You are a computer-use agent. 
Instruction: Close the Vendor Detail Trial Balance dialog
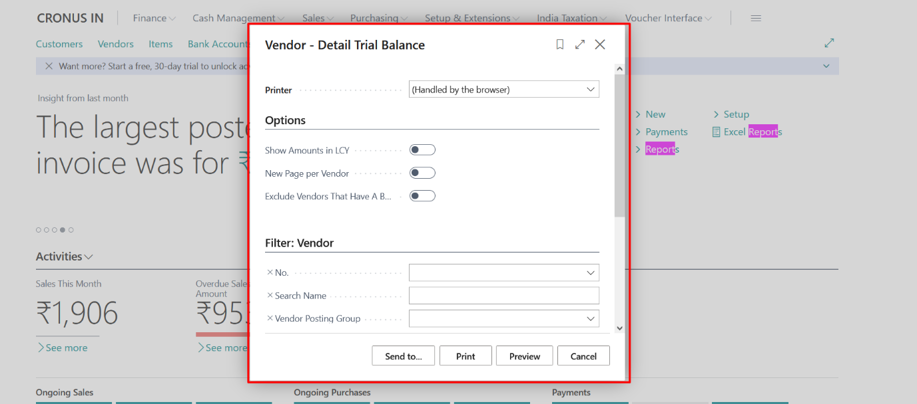[x=600, y=45]
